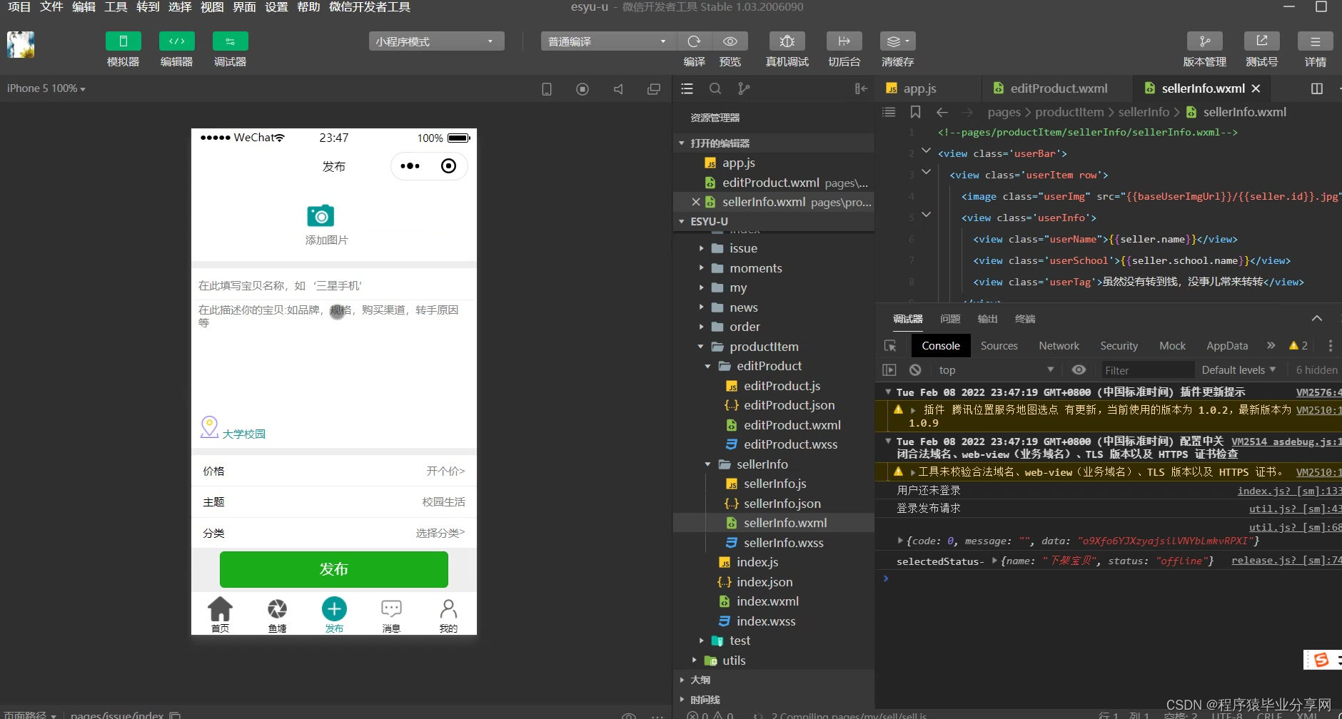Toggle the debugger panel (调试器)
The width and height of the screenshot is (1342, 719).
click(x=230, y=41)
